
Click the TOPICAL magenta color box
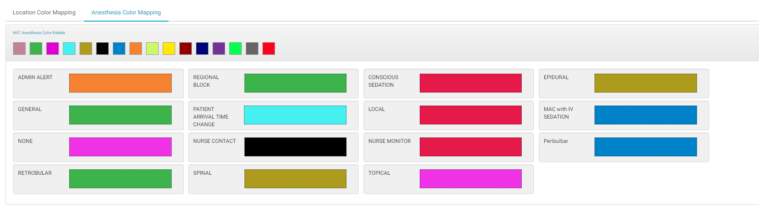(x=470, y=179)
